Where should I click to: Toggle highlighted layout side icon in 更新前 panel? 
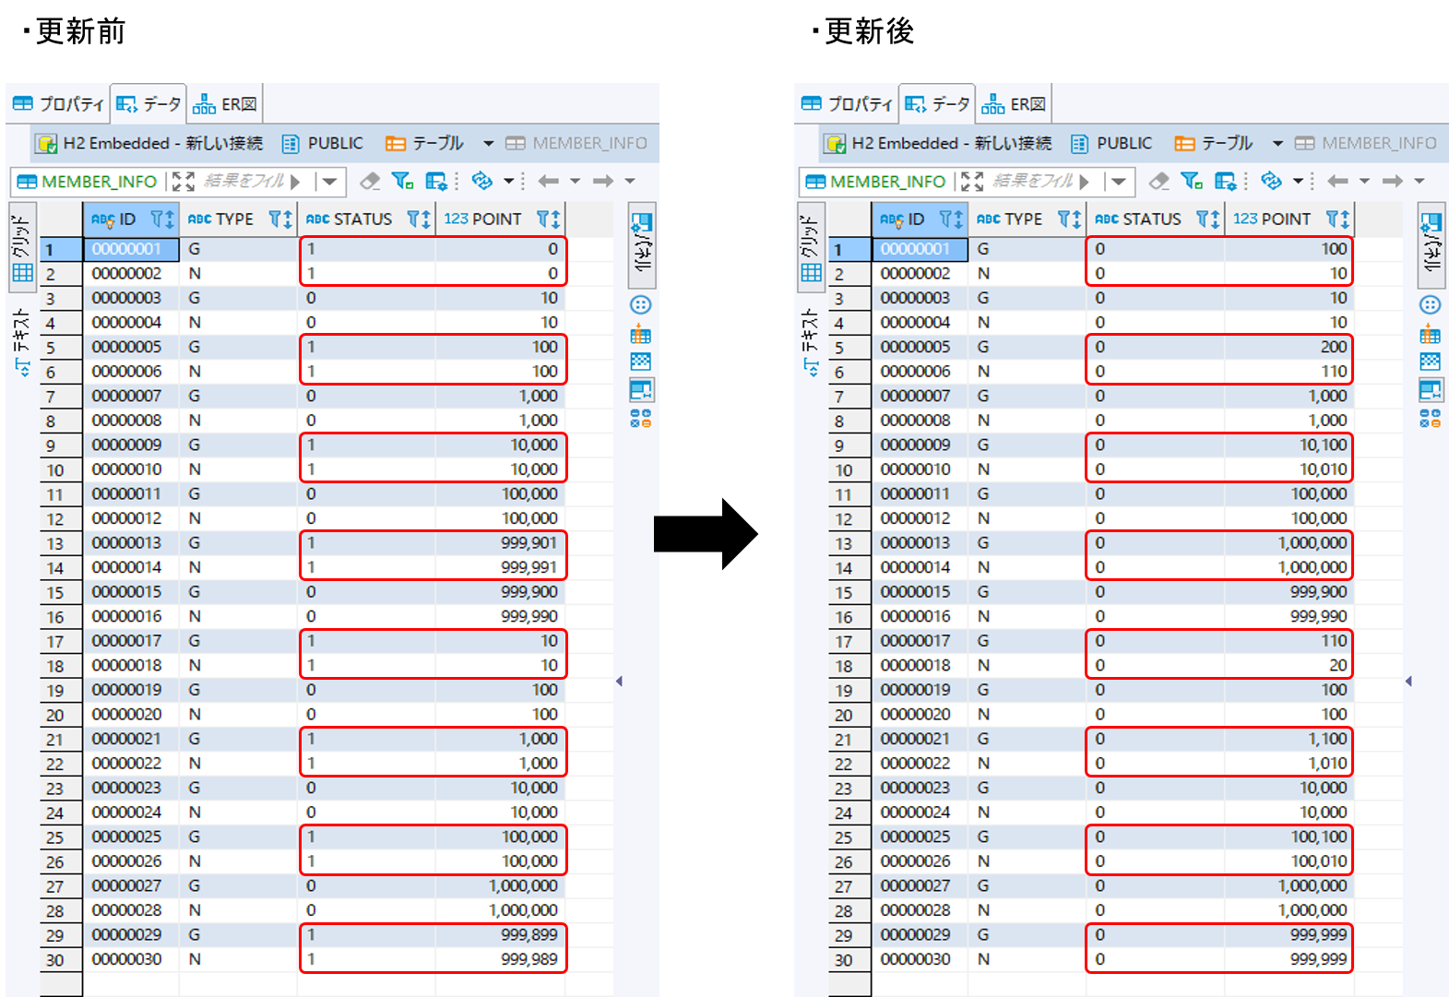[641, 390]
